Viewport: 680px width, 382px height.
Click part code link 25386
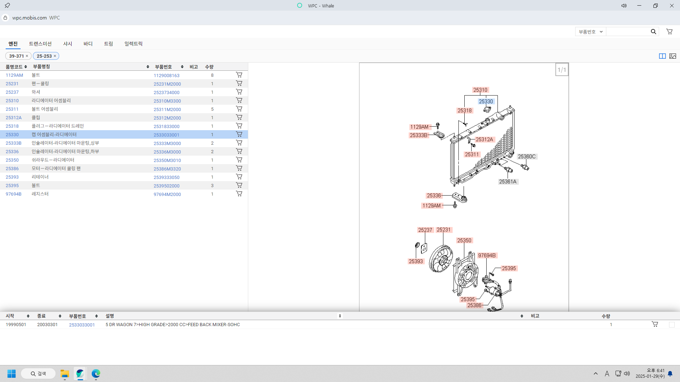point(12,169)
